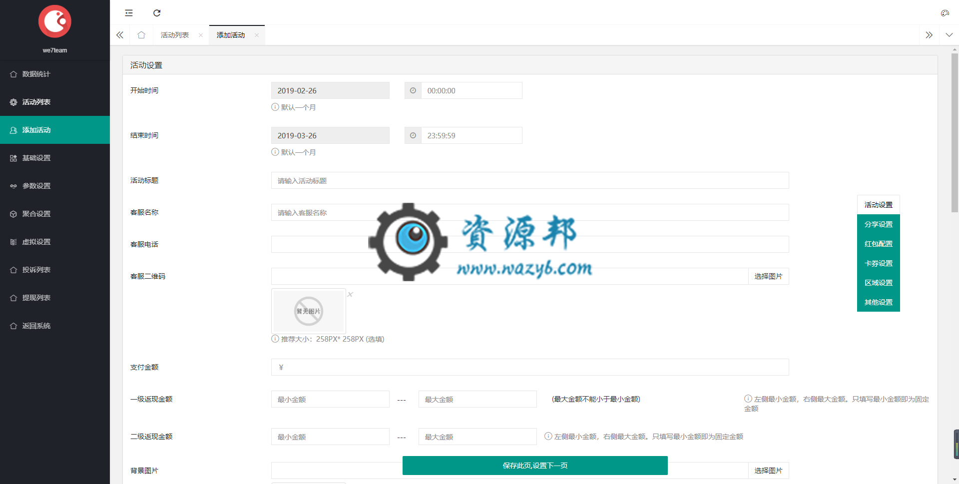Image resolution: width=959 pixels, height=484 pixels.
Task: Open 投诉列表 in the sidebar
Action: point(55,270)
